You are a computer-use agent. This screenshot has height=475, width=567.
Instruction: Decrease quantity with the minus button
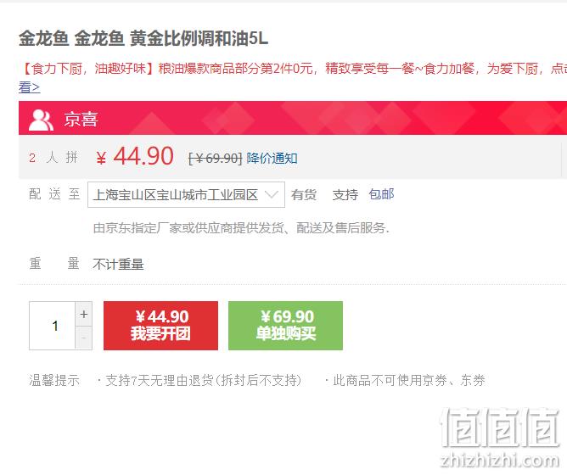click(84, 338)
